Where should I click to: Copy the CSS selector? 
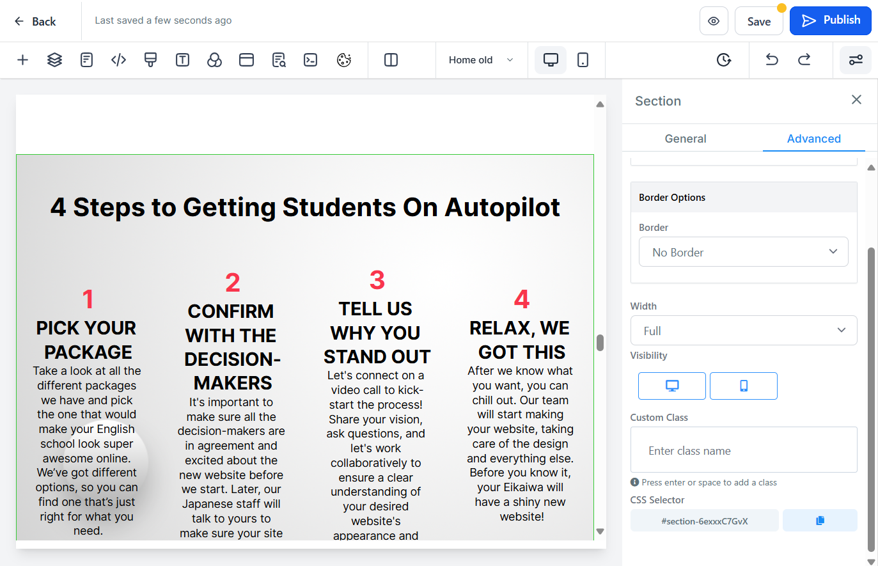[x=820, y=521]
